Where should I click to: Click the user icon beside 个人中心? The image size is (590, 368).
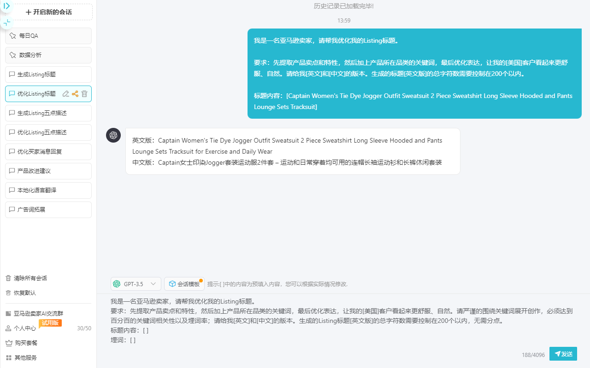point(7,328)
